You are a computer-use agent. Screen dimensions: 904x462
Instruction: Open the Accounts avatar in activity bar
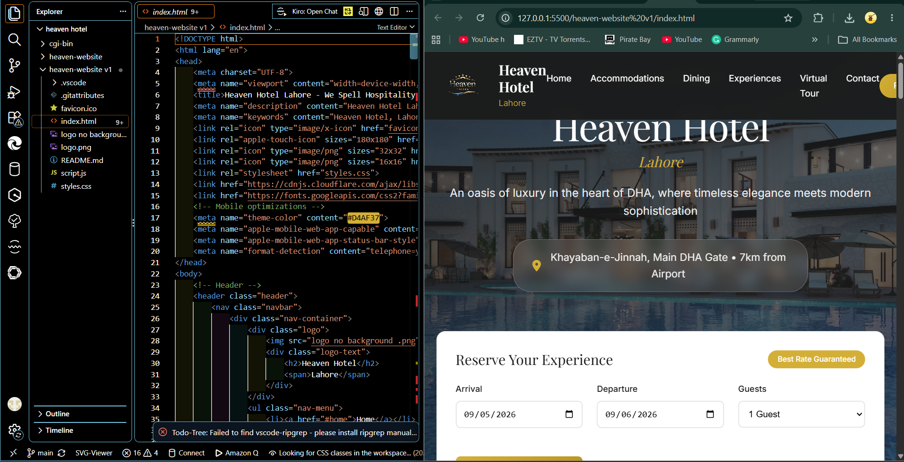coord(15,404)
